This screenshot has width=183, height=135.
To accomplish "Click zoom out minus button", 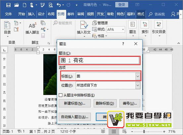I will [x=132, y=132].
